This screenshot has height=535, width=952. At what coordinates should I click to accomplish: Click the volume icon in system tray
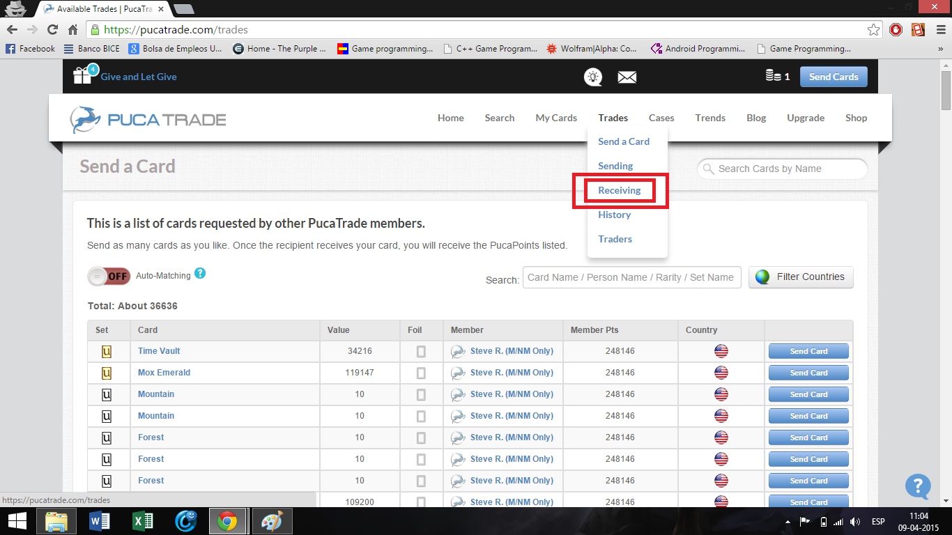[x=855, y=522]
